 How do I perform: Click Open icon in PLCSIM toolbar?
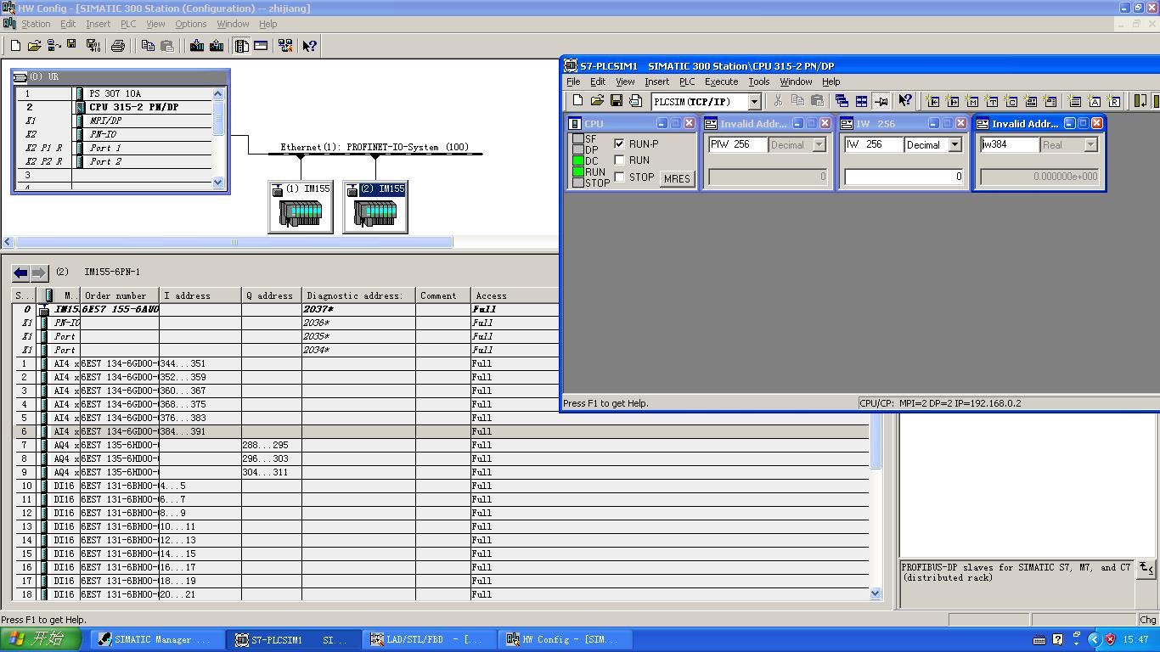[597, 101]
